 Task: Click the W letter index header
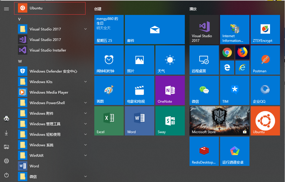point(20,61)
